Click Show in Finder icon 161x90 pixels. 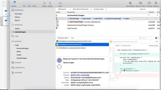(140, 3)
